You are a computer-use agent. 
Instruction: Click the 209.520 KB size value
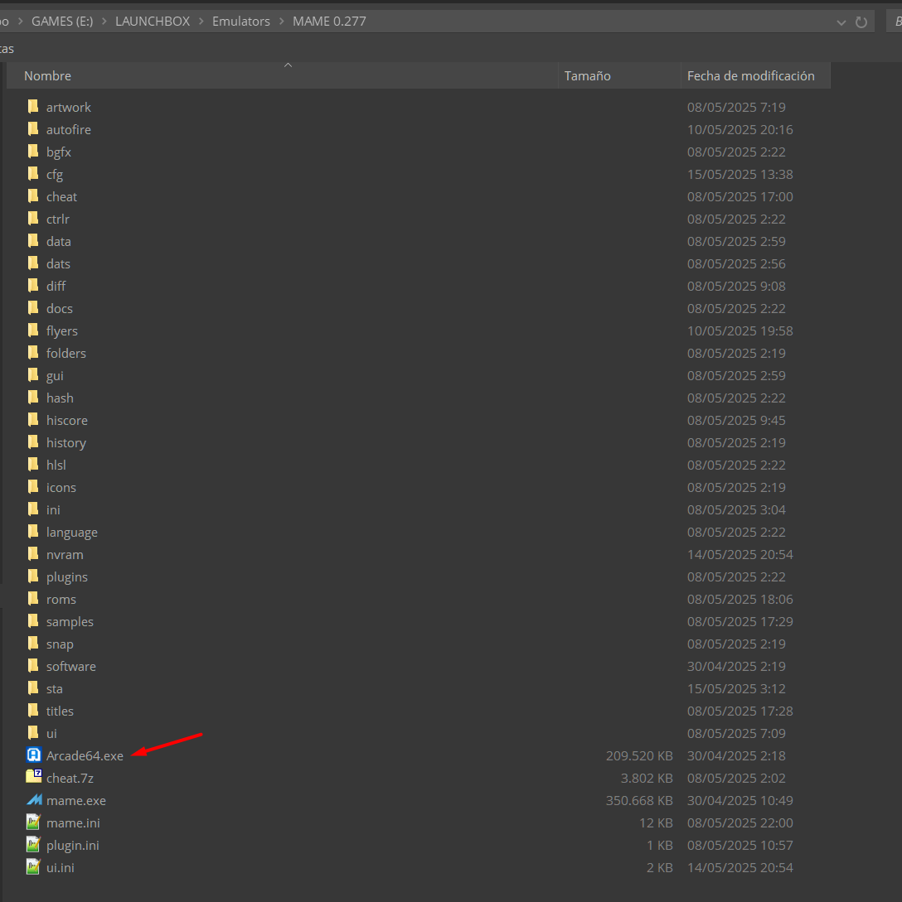[639, 756]
